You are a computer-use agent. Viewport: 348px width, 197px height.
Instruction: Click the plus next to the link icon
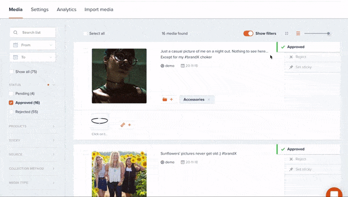(129, 125)
